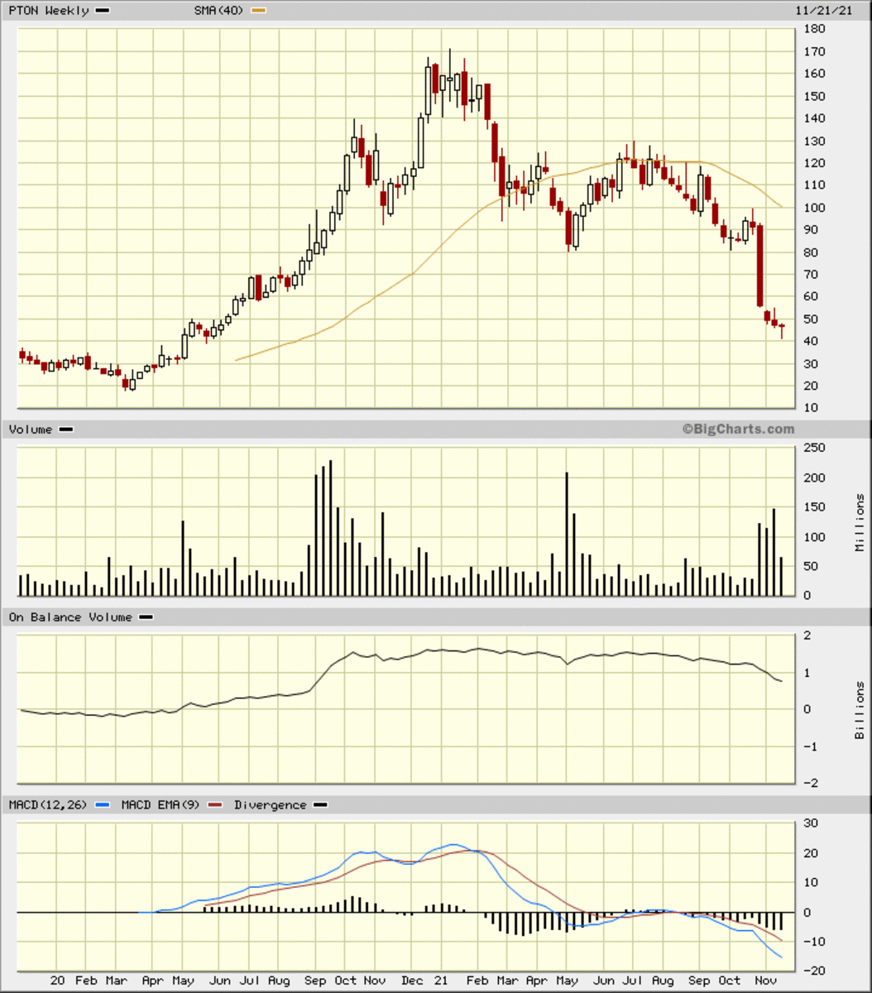Click the orange SMA(40) legend swatch
Viewport: 872px width, 993px height.
pos(258,11)
